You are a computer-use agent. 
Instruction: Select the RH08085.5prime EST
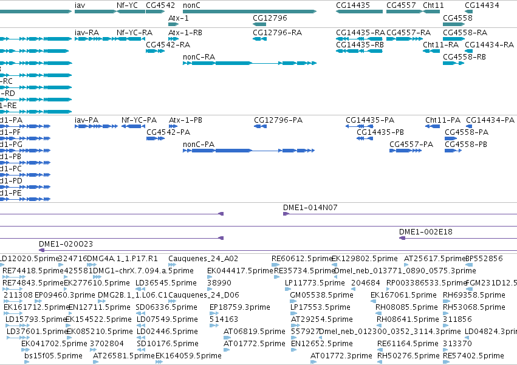pos(379,313)
